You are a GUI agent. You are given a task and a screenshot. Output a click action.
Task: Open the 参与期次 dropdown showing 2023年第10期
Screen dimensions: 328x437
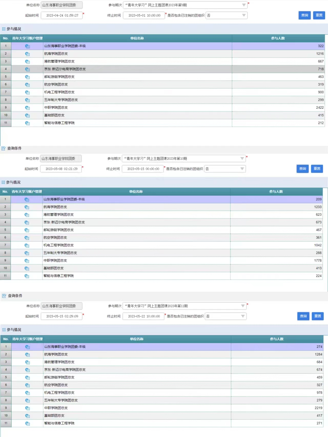[x=242, y=159]
